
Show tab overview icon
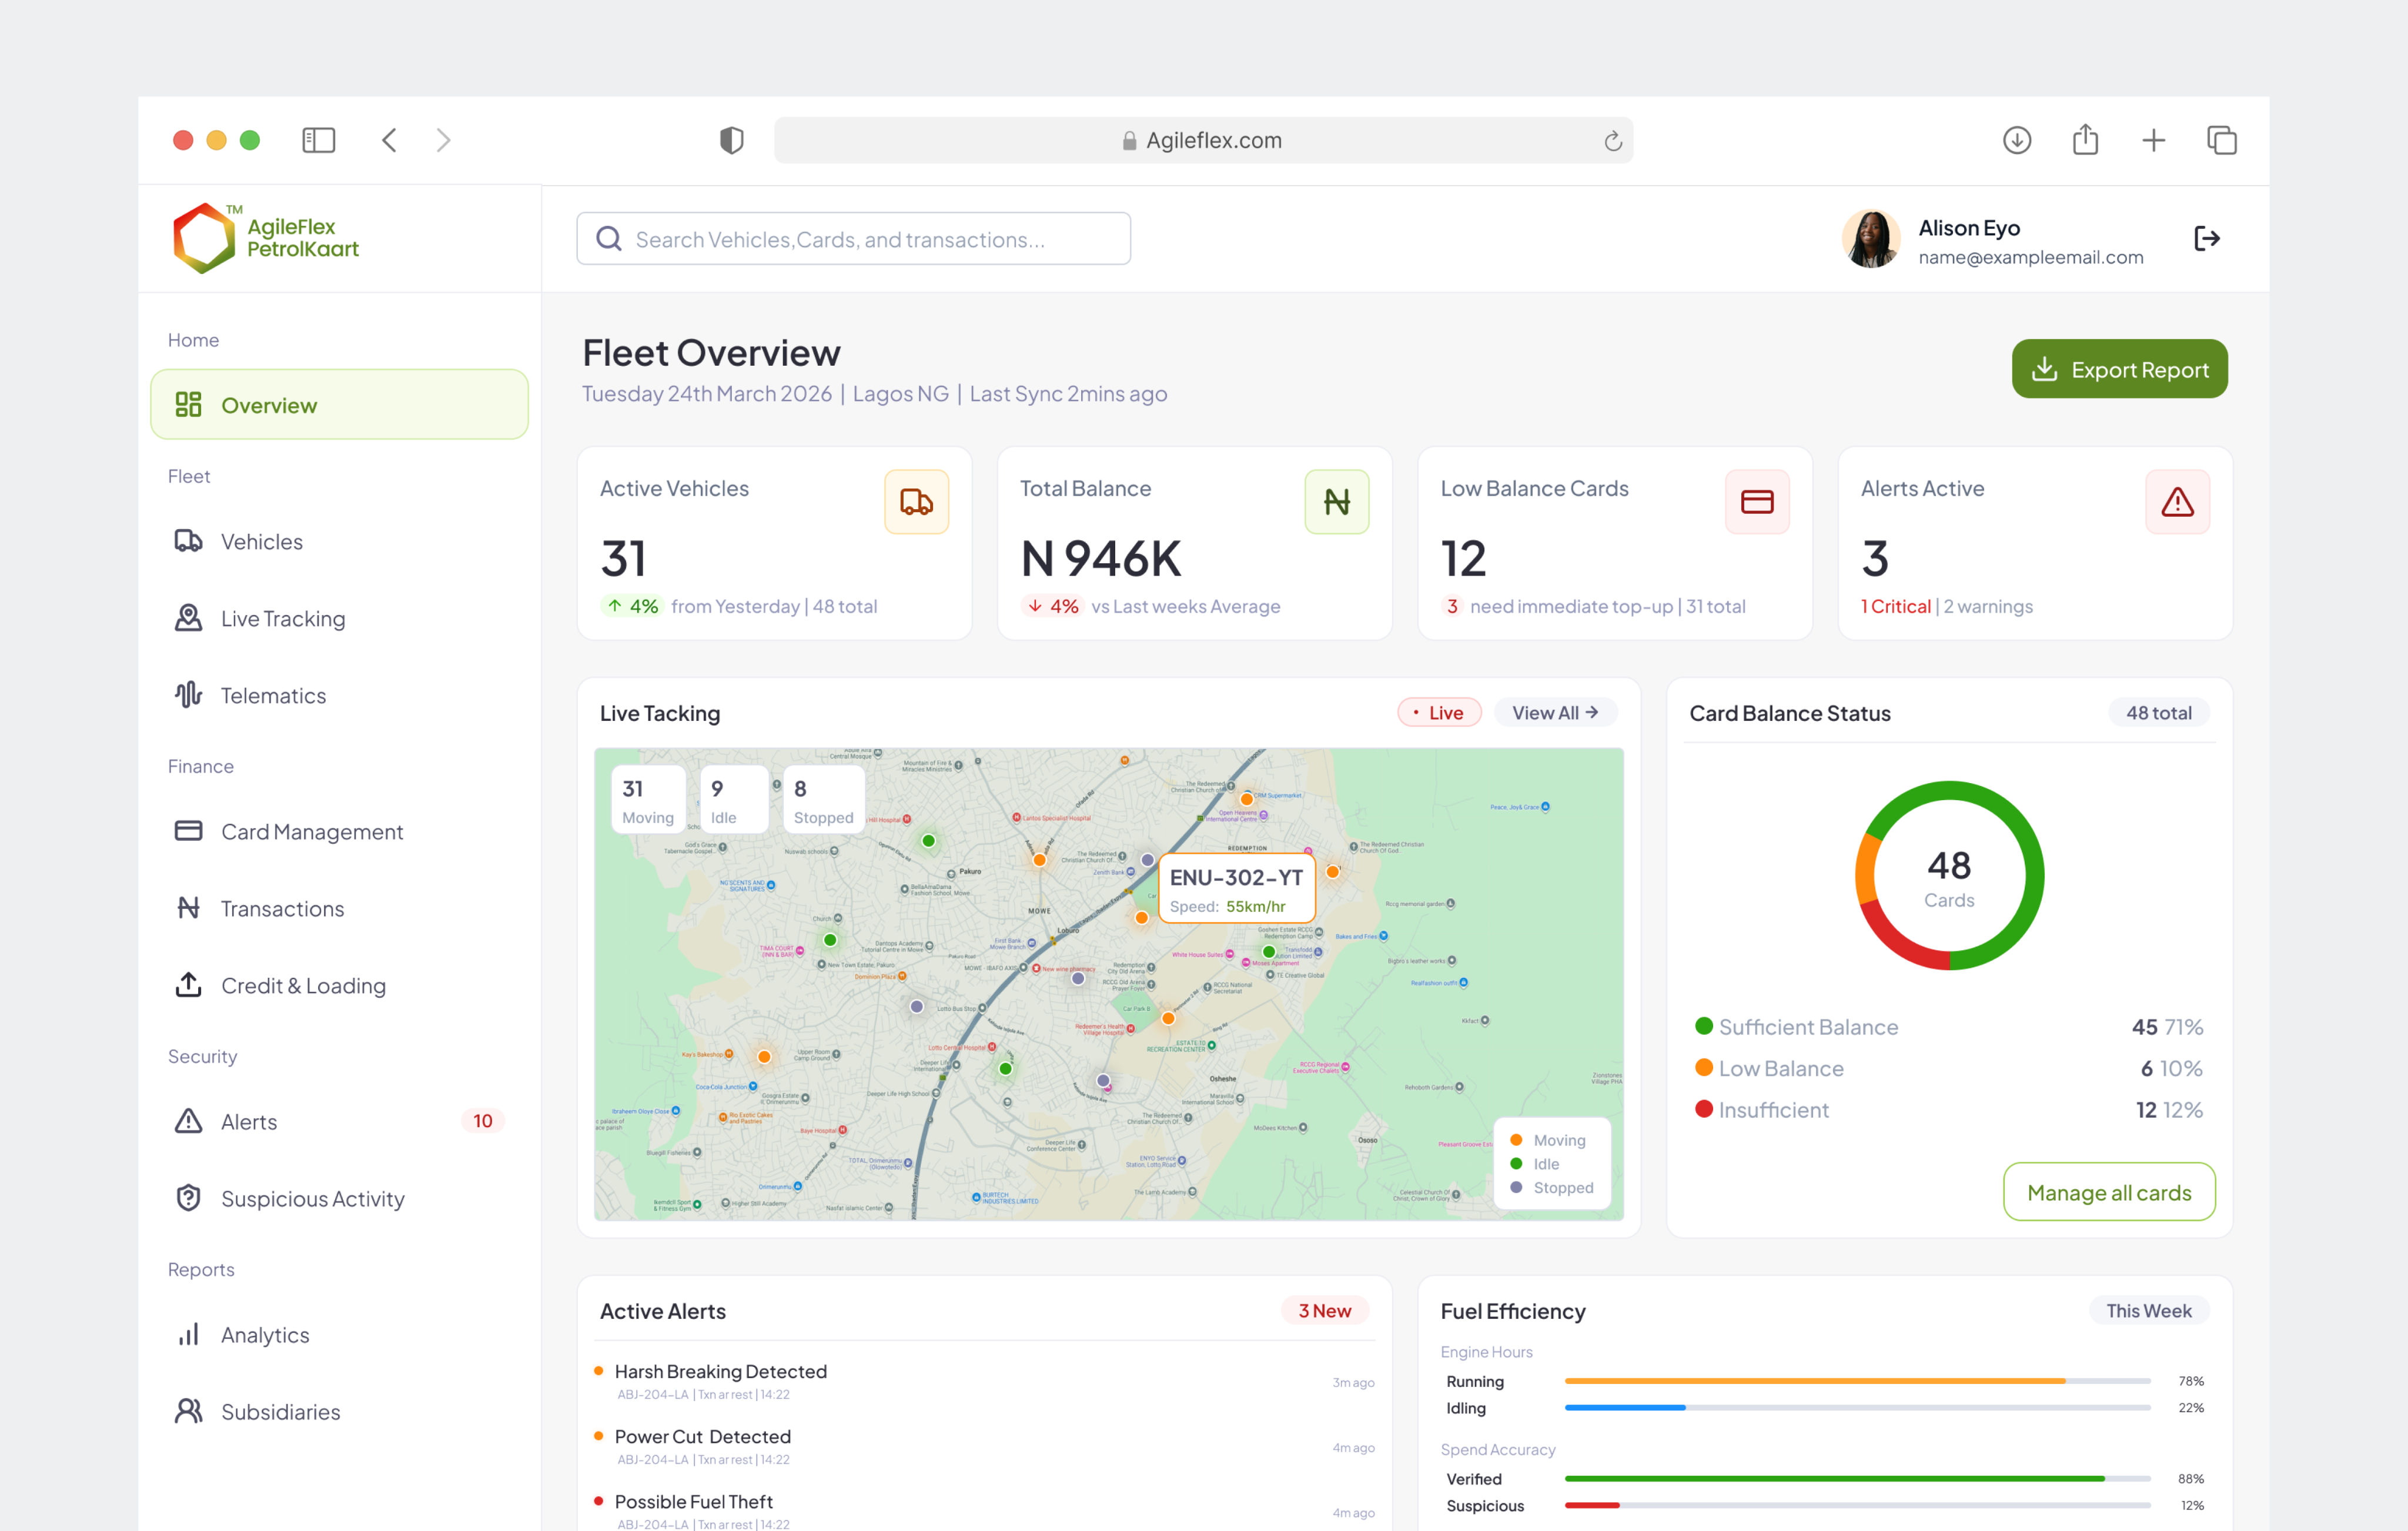(2222, 140)
